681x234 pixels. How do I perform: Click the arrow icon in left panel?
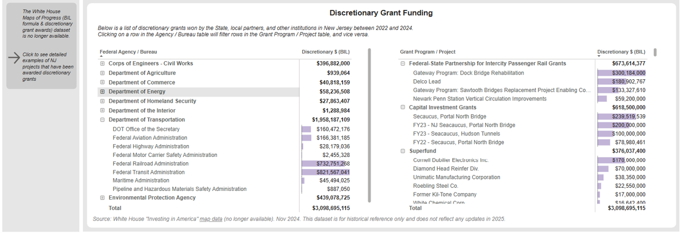(x=14, y=59)
